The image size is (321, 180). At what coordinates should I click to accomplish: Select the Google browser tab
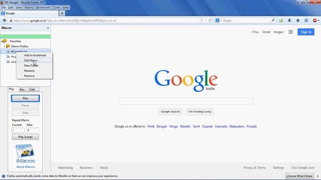click(29, 13)
